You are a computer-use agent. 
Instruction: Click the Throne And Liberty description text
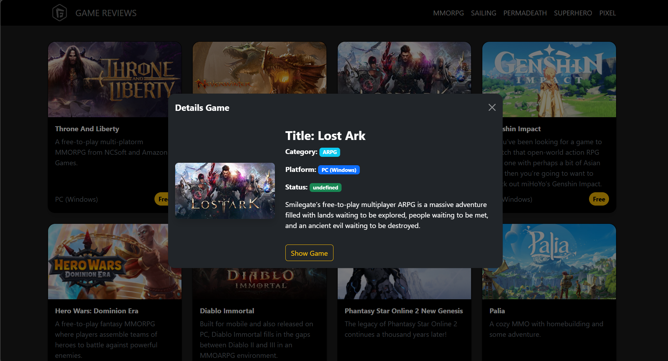click(111, 152)
